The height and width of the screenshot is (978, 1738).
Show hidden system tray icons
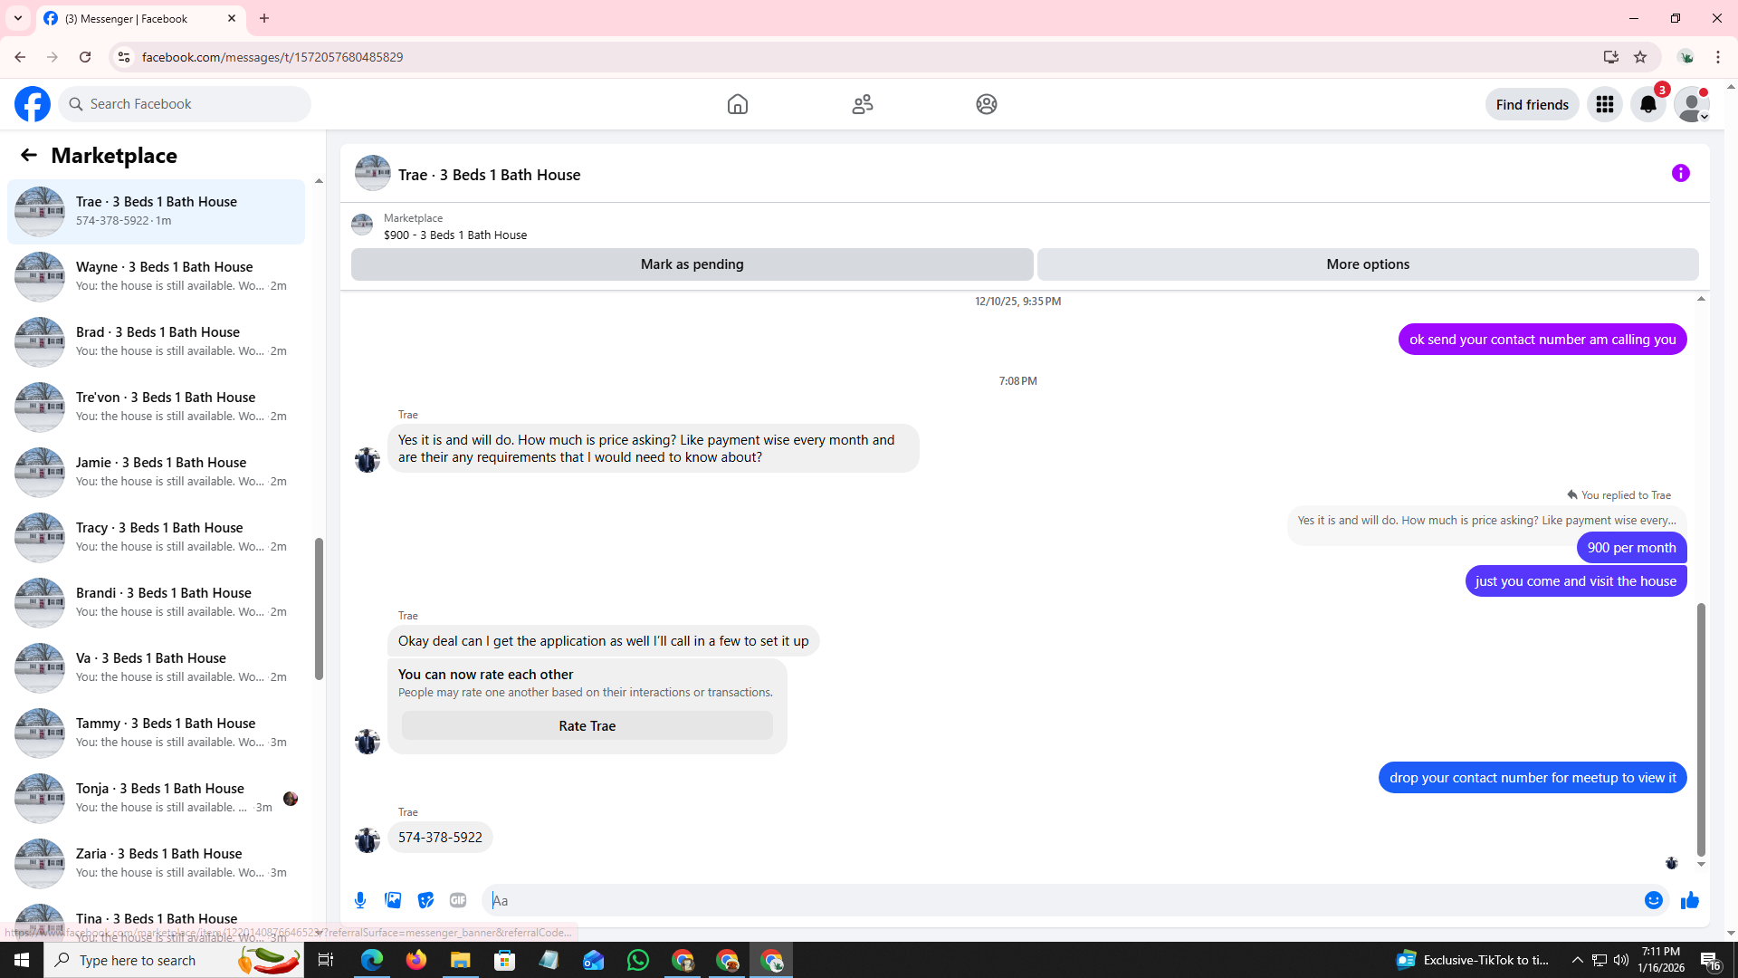(1577, 960)
